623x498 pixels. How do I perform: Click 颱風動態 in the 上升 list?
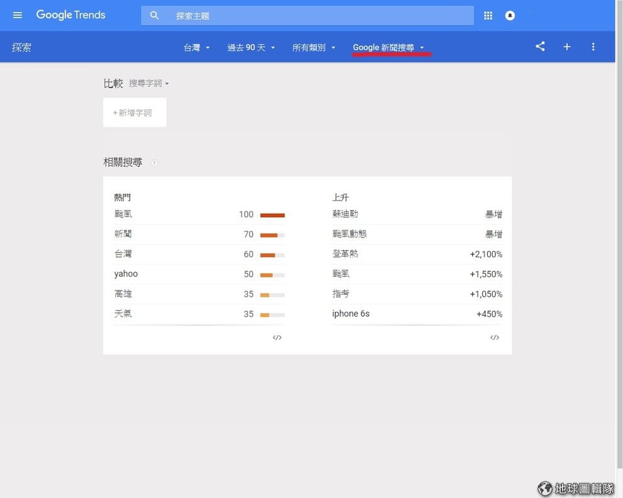click(x=349, y=234)
